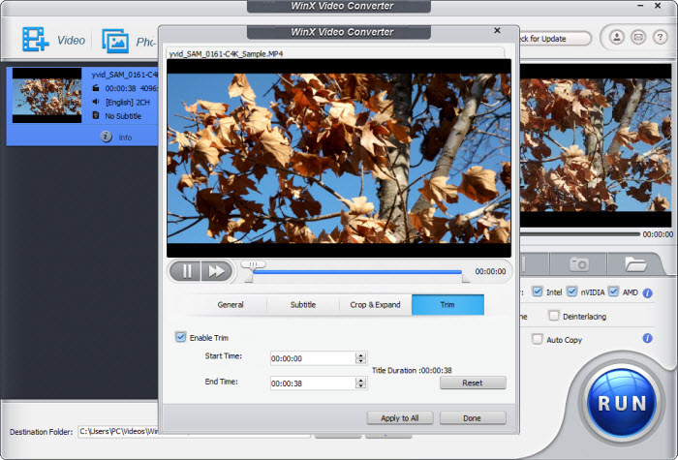Click the Photo slideshow icon
Screen dimensions: 678x460
[115, 41]
